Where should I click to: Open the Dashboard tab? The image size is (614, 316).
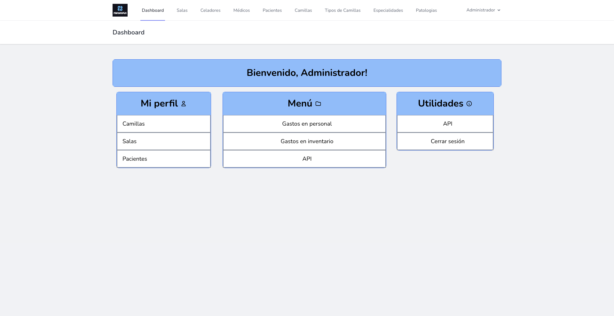tap(153, 10)
